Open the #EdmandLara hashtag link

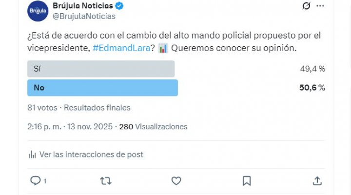(x=123, y=49)
